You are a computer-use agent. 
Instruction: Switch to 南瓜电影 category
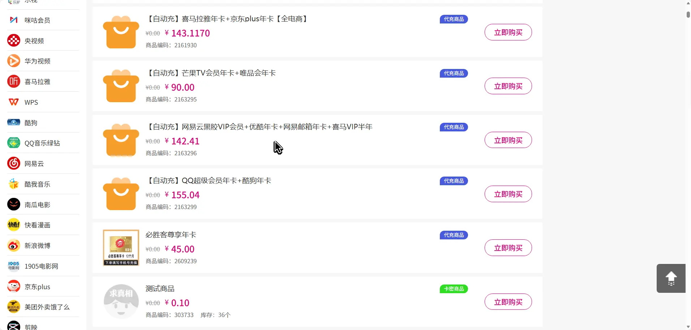37,205
